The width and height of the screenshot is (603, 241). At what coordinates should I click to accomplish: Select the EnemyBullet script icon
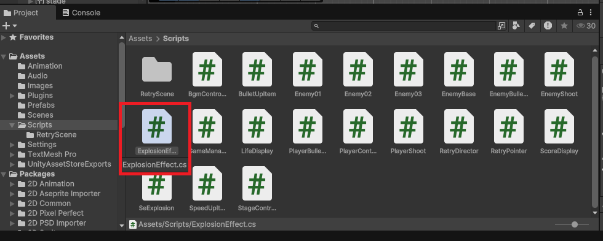(x=508, y=69)
